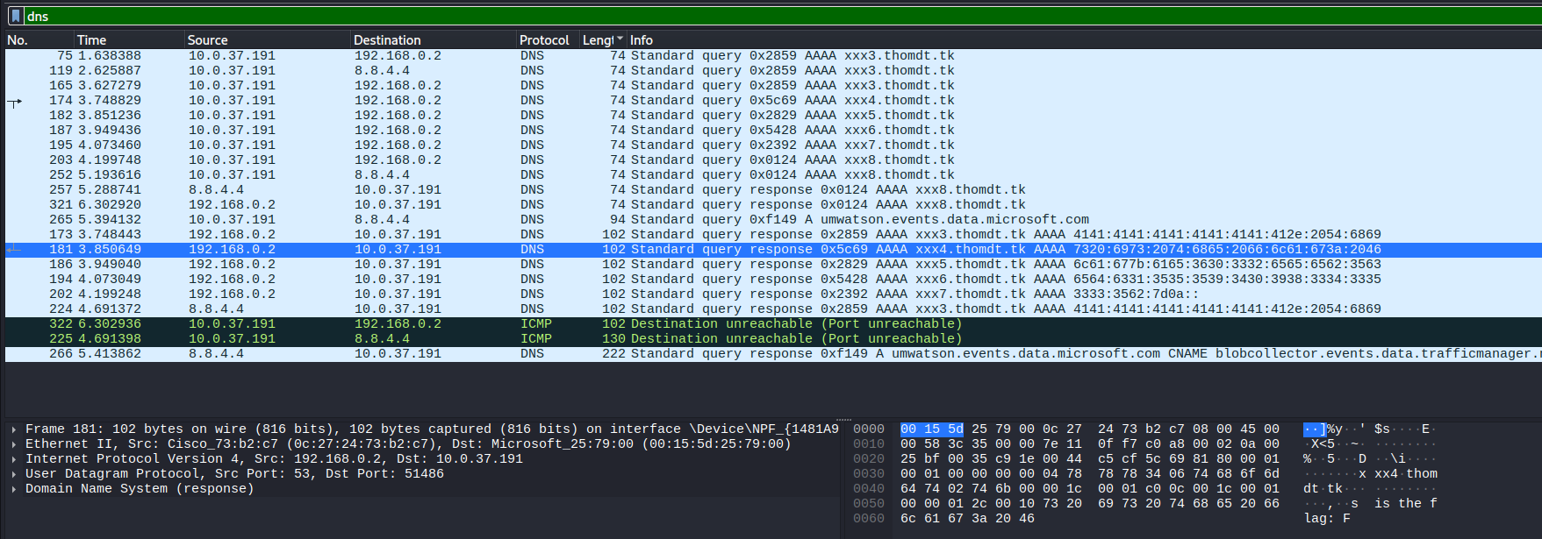Select packet 195 query xxx7.thomdt.tk

click(773, 145)
